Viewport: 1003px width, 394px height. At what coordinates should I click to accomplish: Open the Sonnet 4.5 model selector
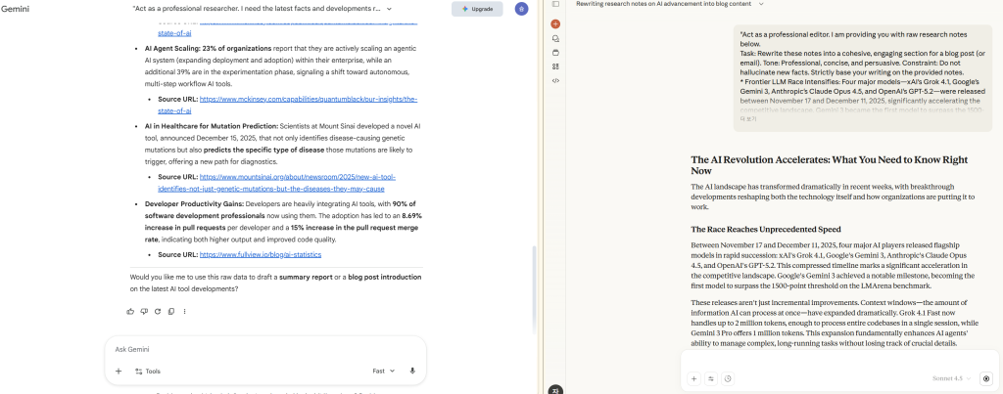click(x=952, y=378)
